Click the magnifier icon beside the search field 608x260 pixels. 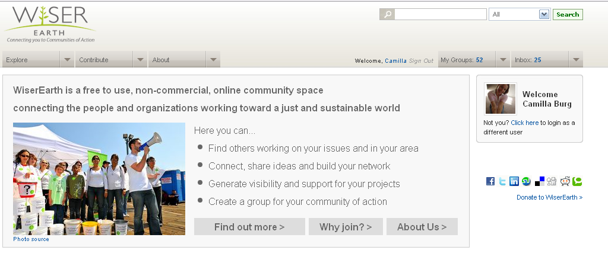(x=387, y=14)
